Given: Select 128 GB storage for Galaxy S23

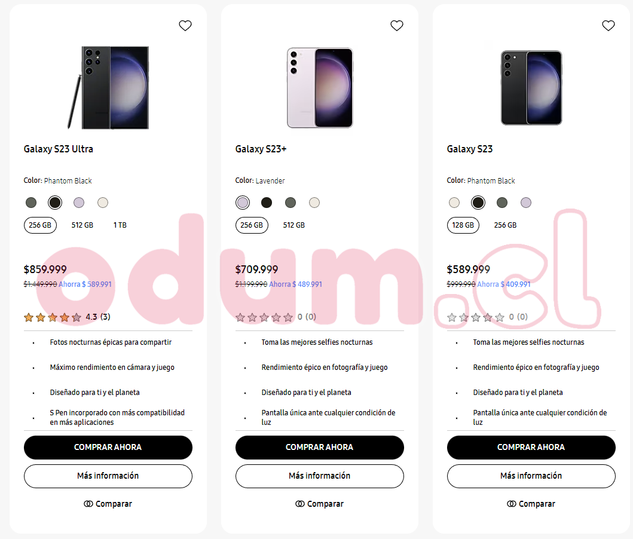Looking at the screenshot, I should coord(463,225).
